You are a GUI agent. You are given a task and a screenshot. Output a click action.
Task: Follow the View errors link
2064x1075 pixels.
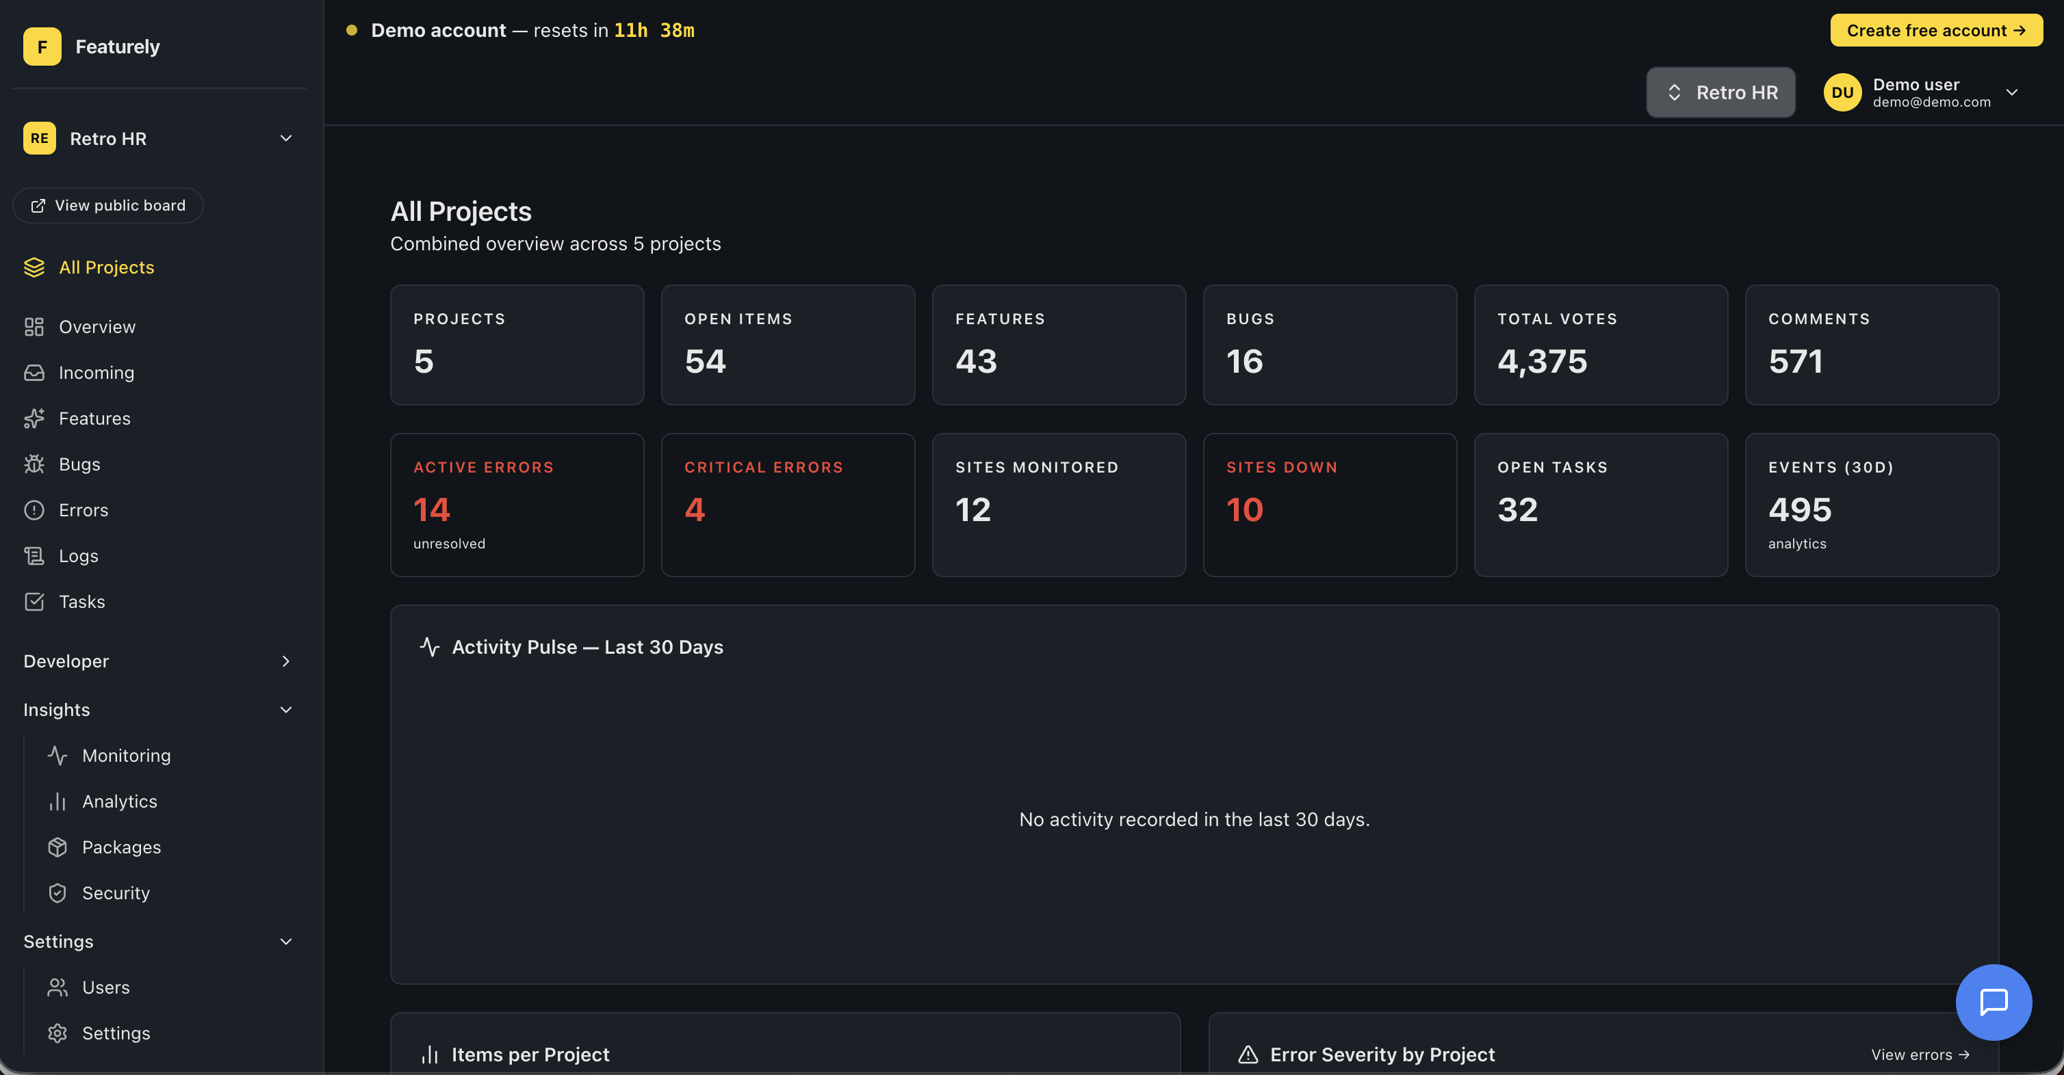click(1919, 1054)
